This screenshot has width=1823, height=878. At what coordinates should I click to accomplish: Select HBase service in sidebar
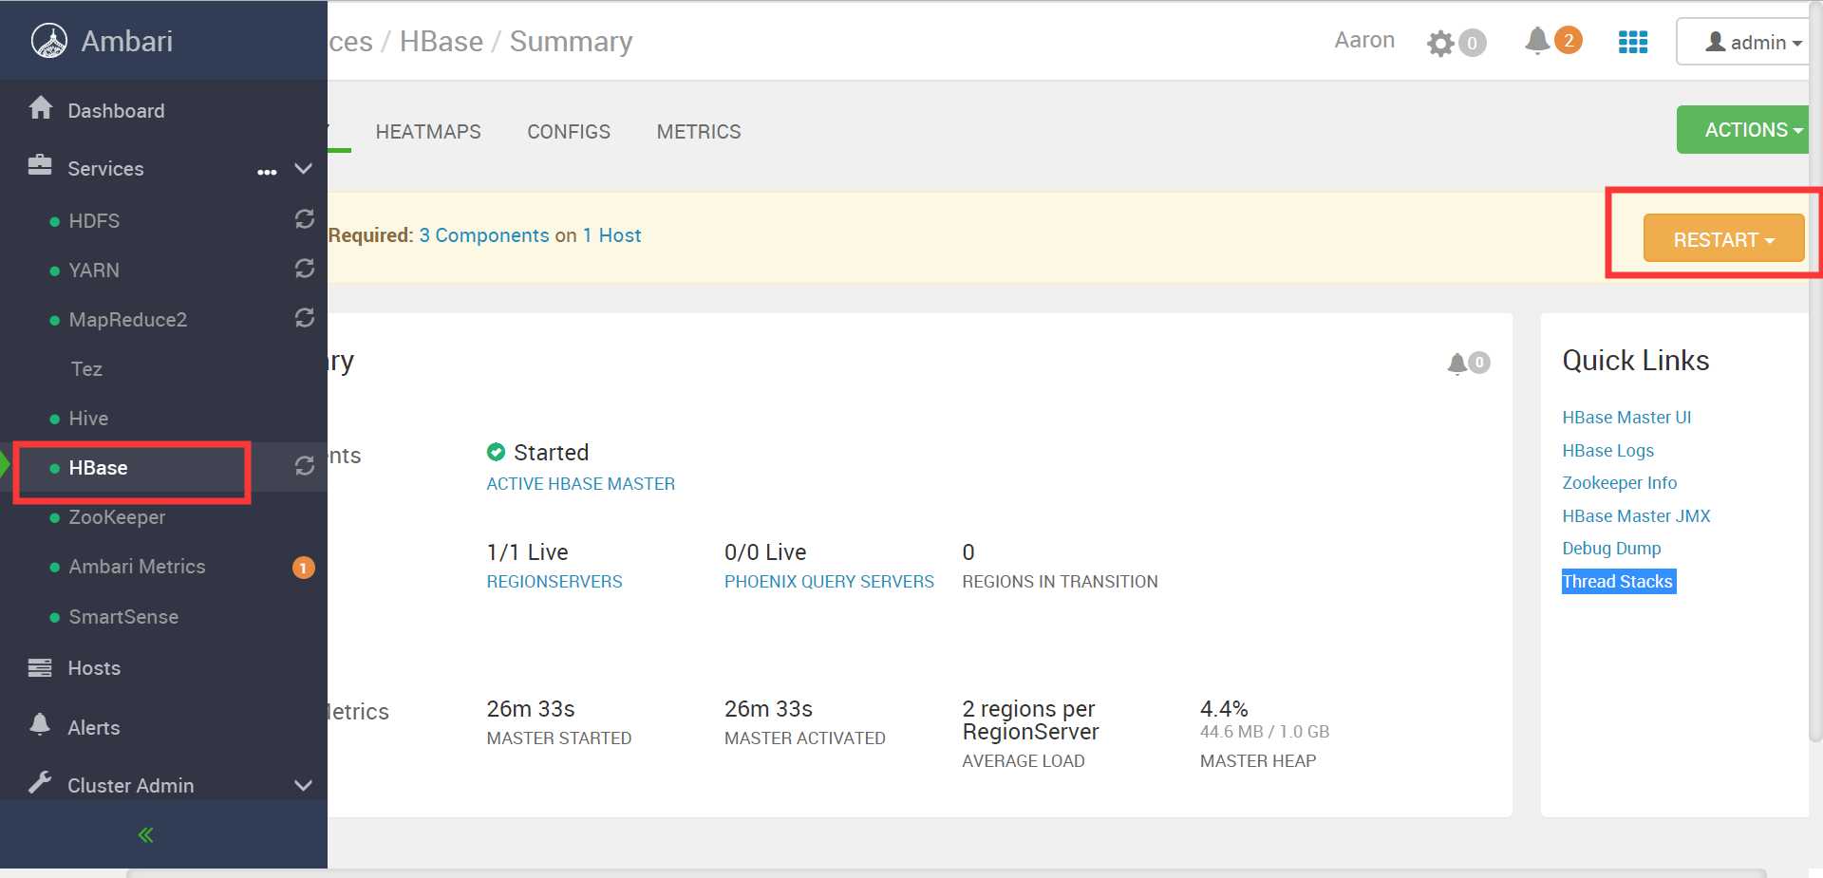tap(98, 468)
